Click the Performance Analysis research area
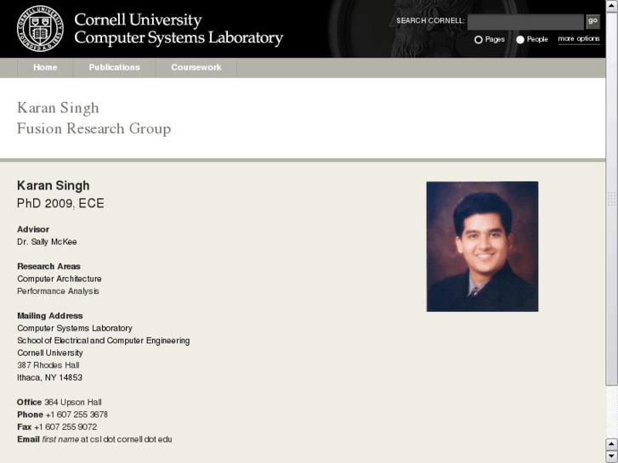Screen dimensions: 618x463 58,291
